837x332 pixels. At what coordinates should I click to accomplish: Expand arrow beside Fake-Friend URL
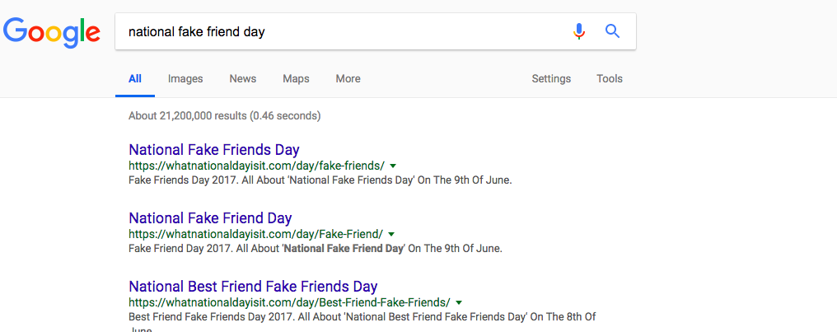coord(391,234)
